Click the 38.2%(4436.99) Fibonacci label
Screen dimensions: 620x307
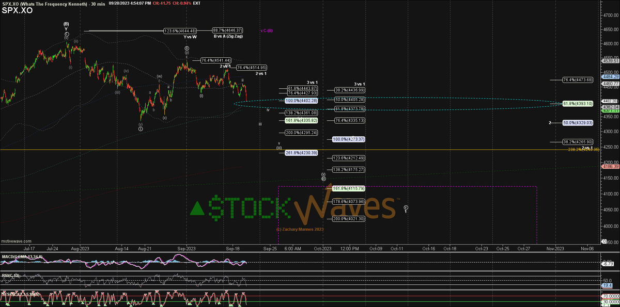350,90
